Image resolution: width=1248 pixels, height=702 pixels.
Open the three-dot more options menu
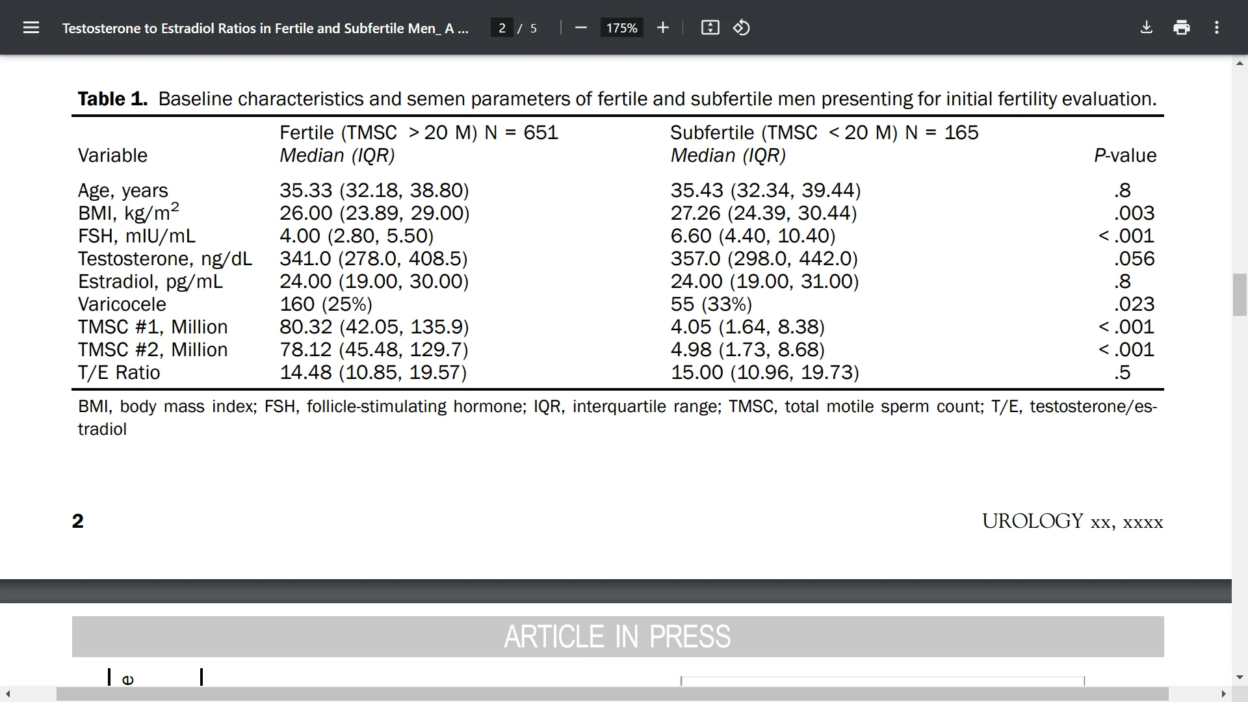[1216, 27]
